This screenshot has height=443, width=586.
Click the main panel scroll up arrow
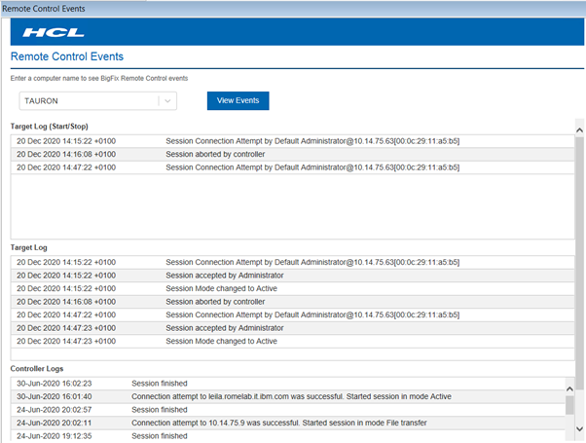[x=579, y=130]
